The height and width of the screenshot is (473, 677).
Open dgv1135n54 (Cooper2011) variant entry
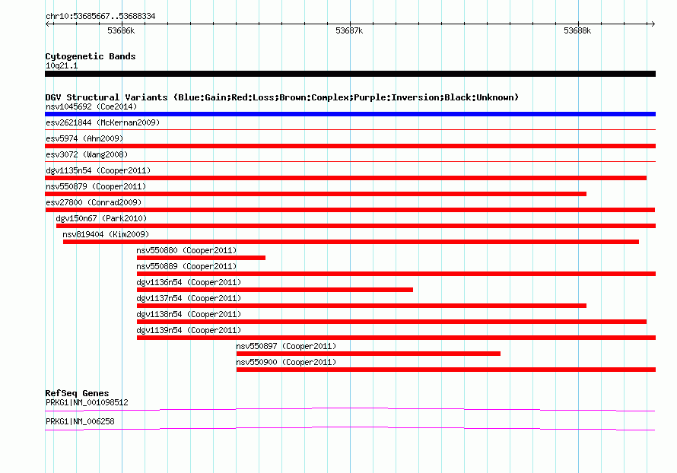point(98,170)
